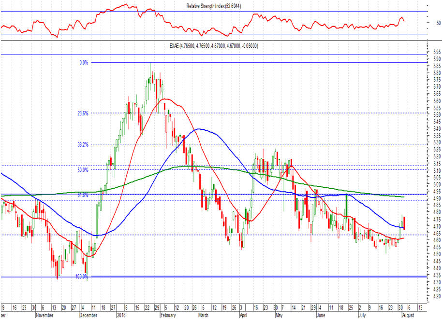
Task: Select the 5.95 price on the scale
Action: 437,52
